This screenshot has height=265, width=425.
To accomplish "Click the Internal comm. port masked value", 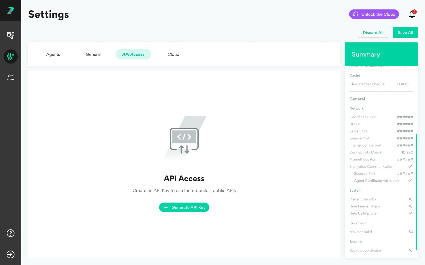I will (x=405, y=145).
